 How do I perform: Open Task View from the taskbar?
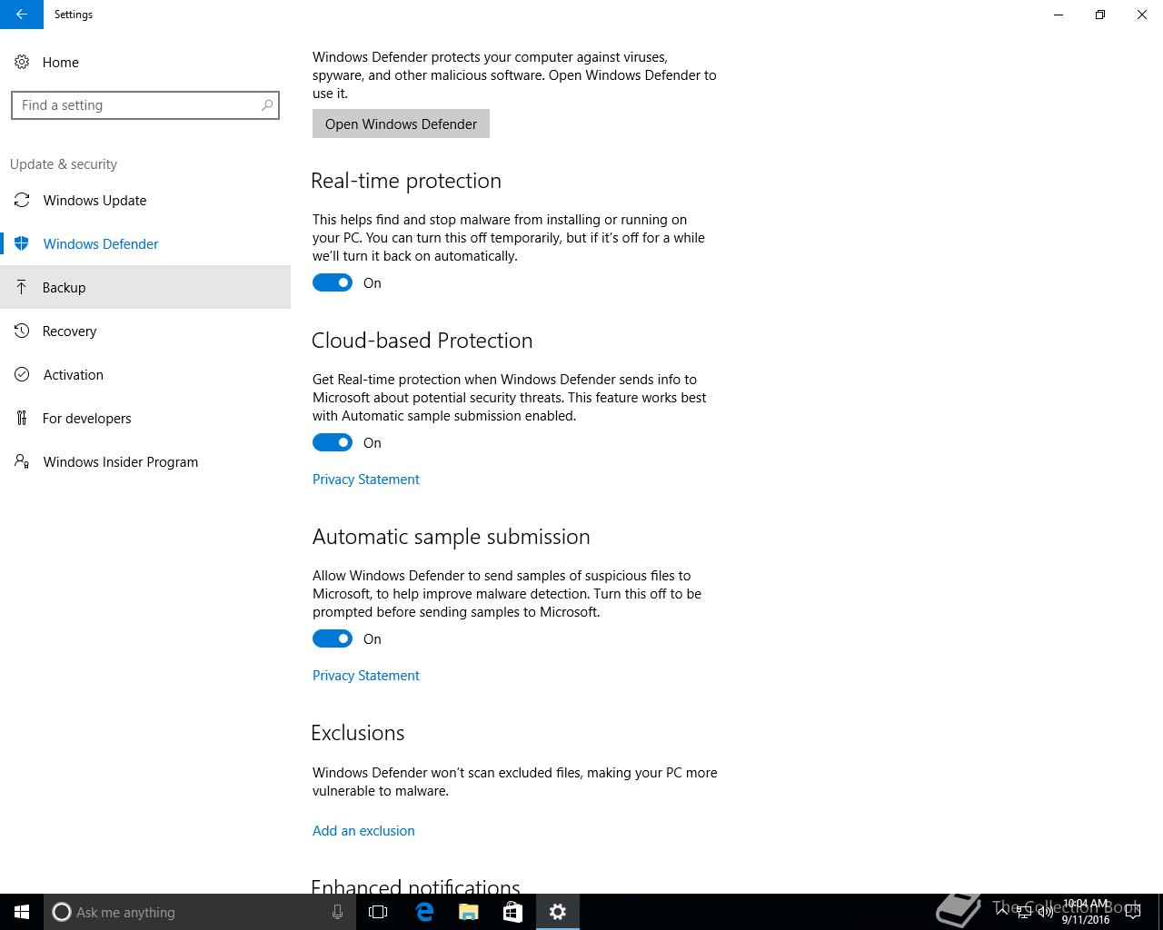378,912
